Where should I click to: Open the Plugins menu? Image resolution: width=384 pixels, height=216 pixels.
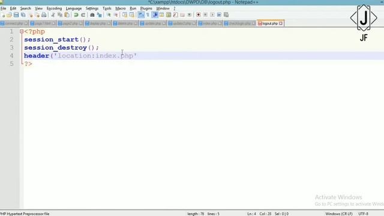click(146, 8)
